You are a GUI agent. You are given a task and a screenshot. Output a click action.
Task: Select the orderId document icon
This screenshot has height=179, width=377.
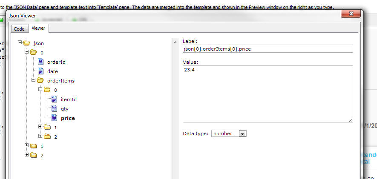pos(40,62)
